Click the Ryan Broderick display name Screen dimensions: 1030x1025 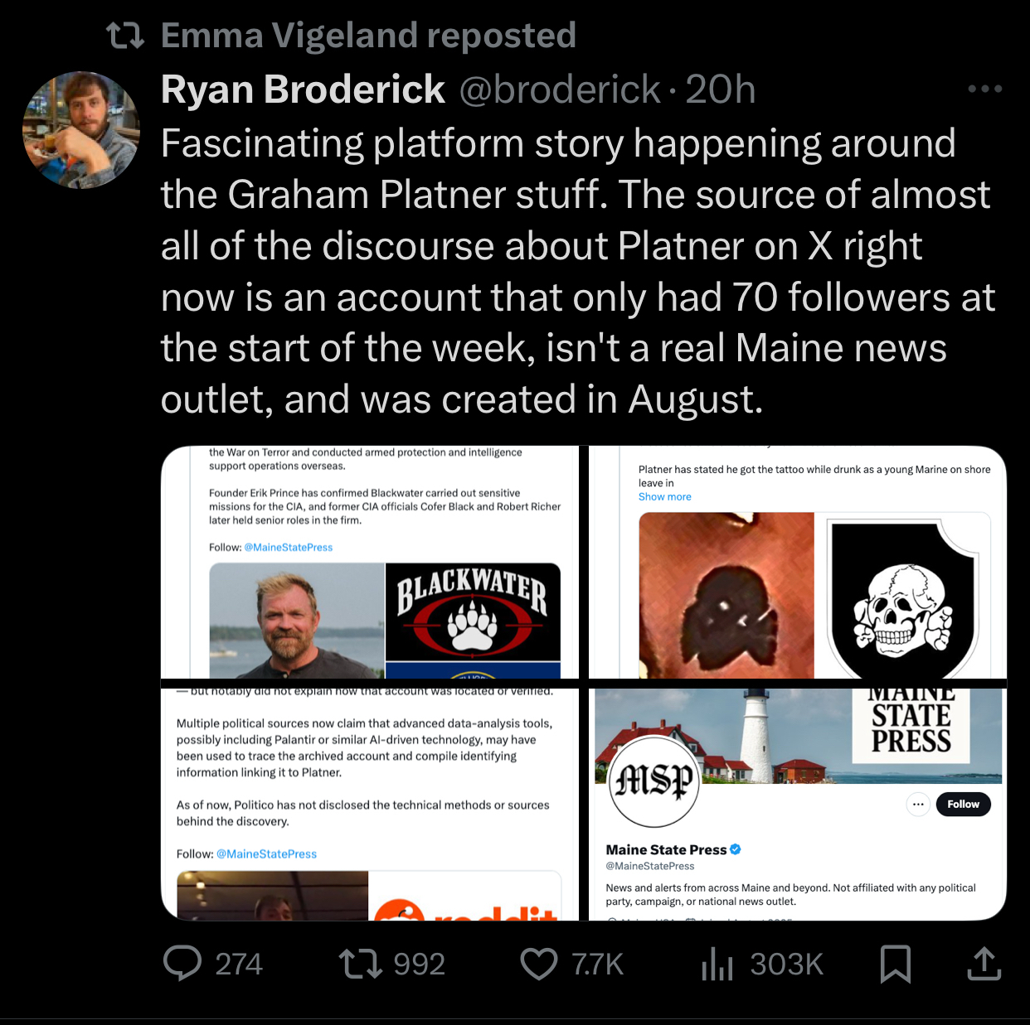pos(303,89)
